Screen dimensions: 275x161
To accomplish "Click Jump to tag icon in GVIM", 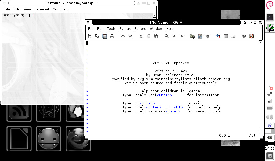I will (233, 36).
